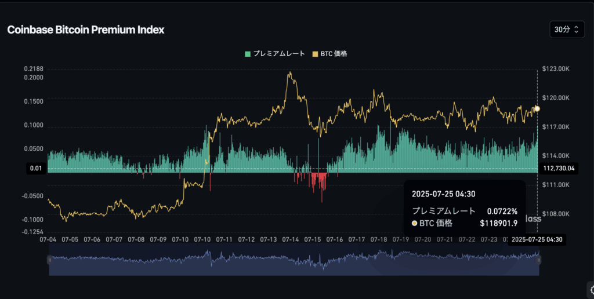Click the 0.2188 premium axis label
594x299 pixels.
[34, 69]
